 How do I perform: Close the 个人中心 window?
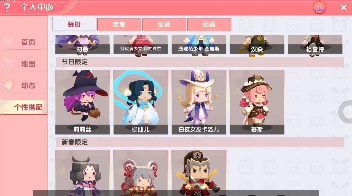(343, 7)
